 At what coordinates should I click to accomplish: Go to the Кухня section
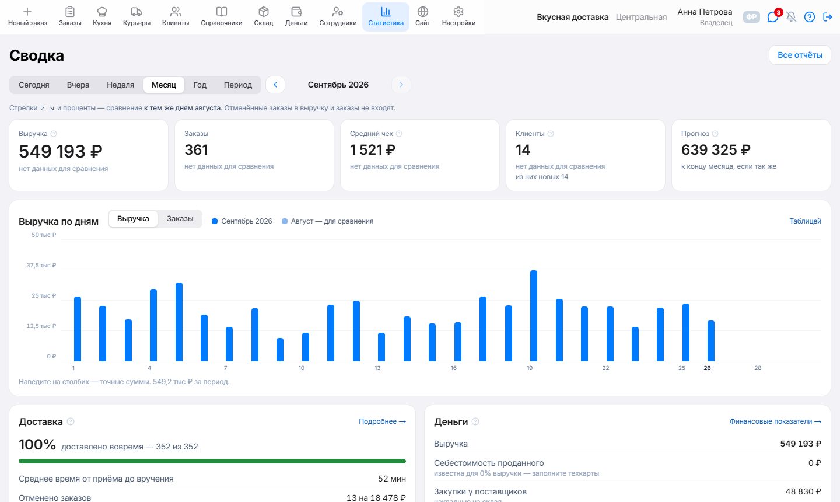[102, 17]
